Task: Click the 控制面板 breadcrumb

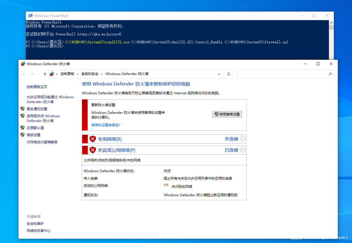Action: [67, 74]
